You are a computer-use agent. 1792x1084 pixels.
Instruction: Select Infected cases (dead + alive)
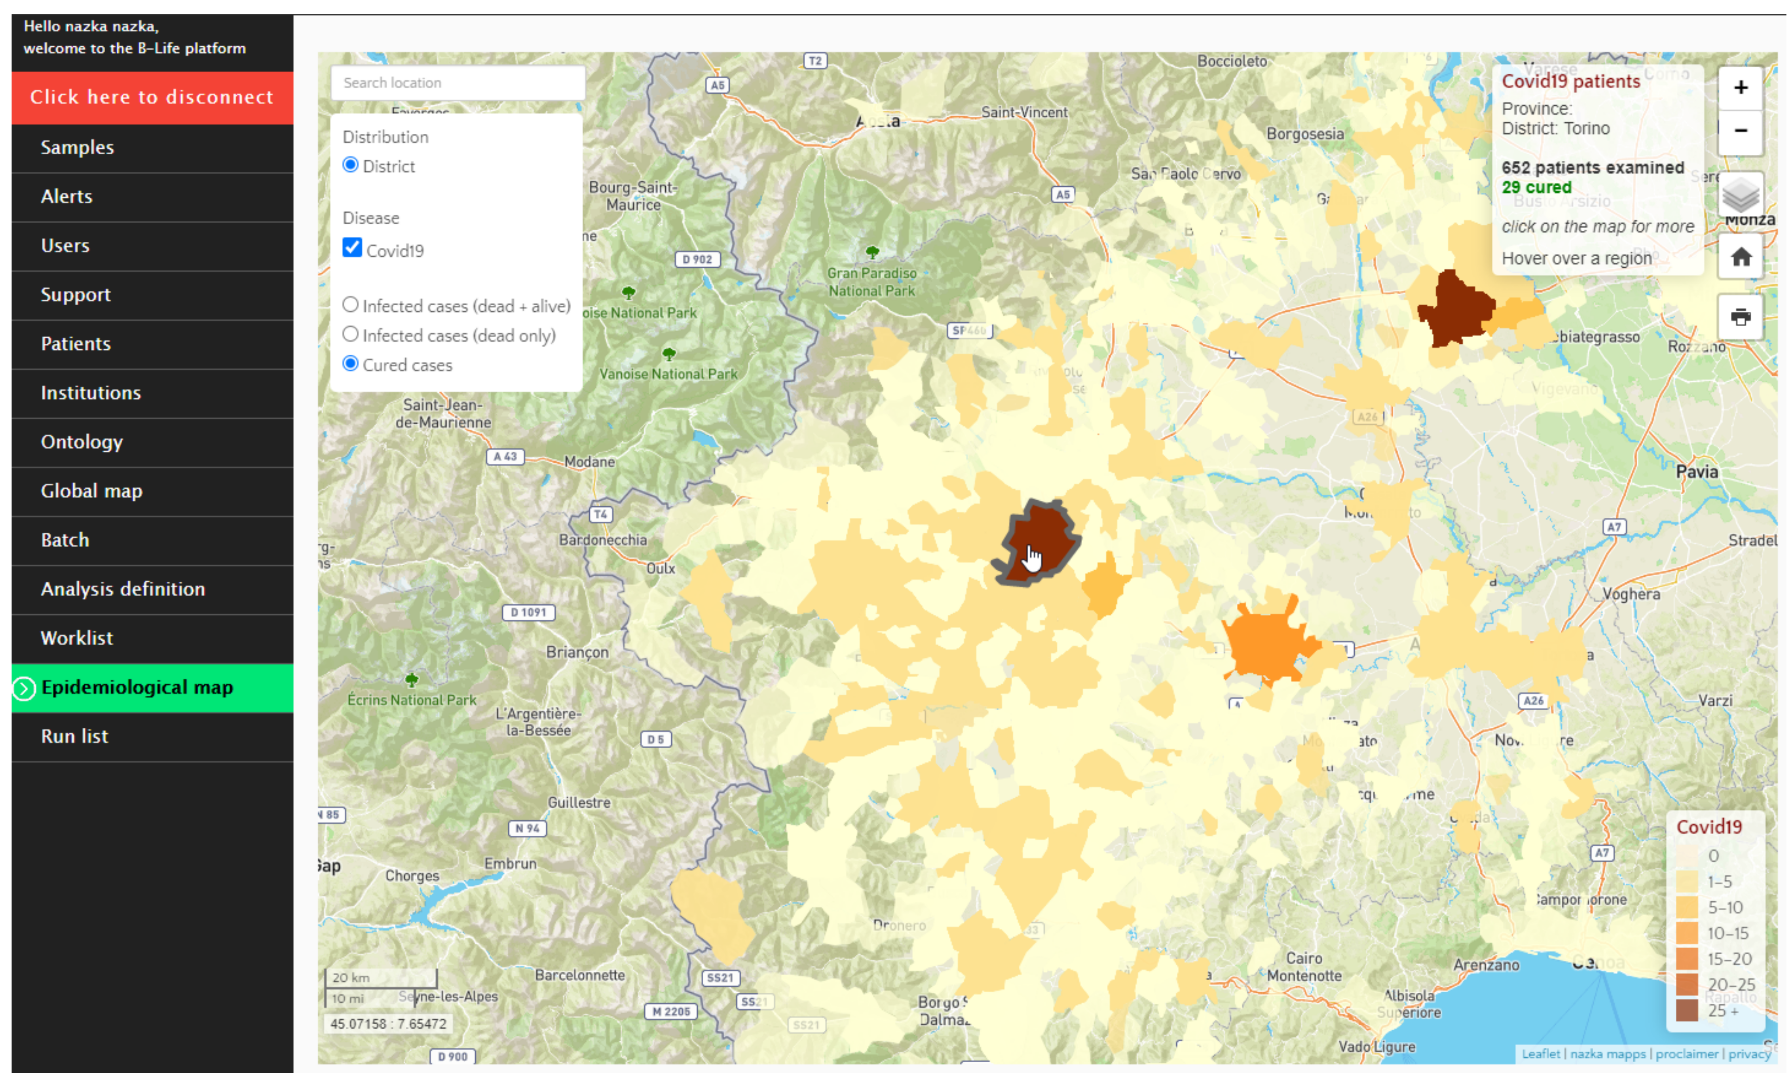click(x=351, y=305)
